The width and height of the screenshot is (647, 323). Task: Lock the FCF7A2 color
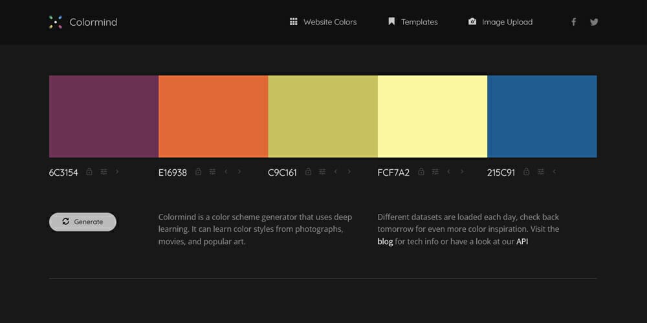click(x=421, y=171)
